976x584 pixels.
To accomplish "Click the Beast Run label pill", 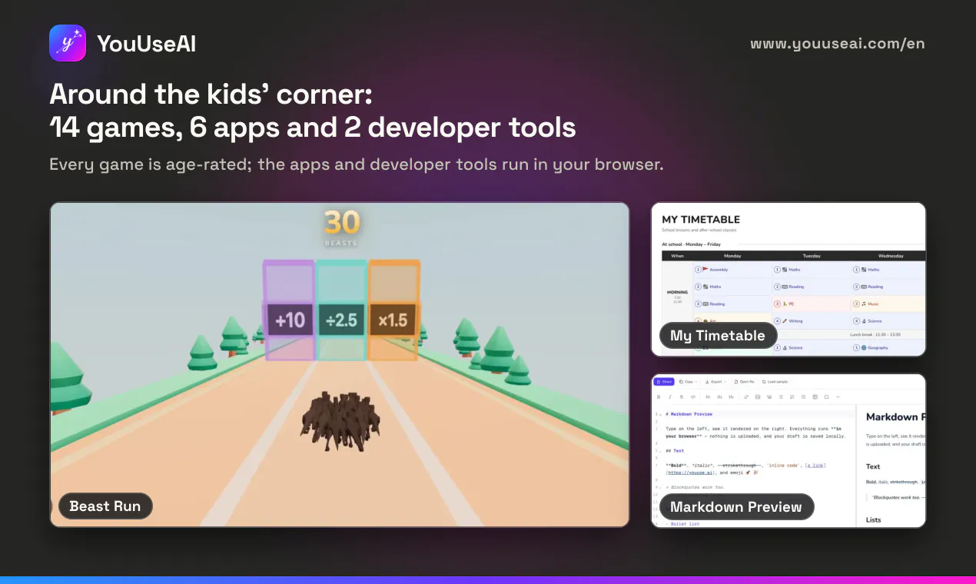I will click(105, 506).
